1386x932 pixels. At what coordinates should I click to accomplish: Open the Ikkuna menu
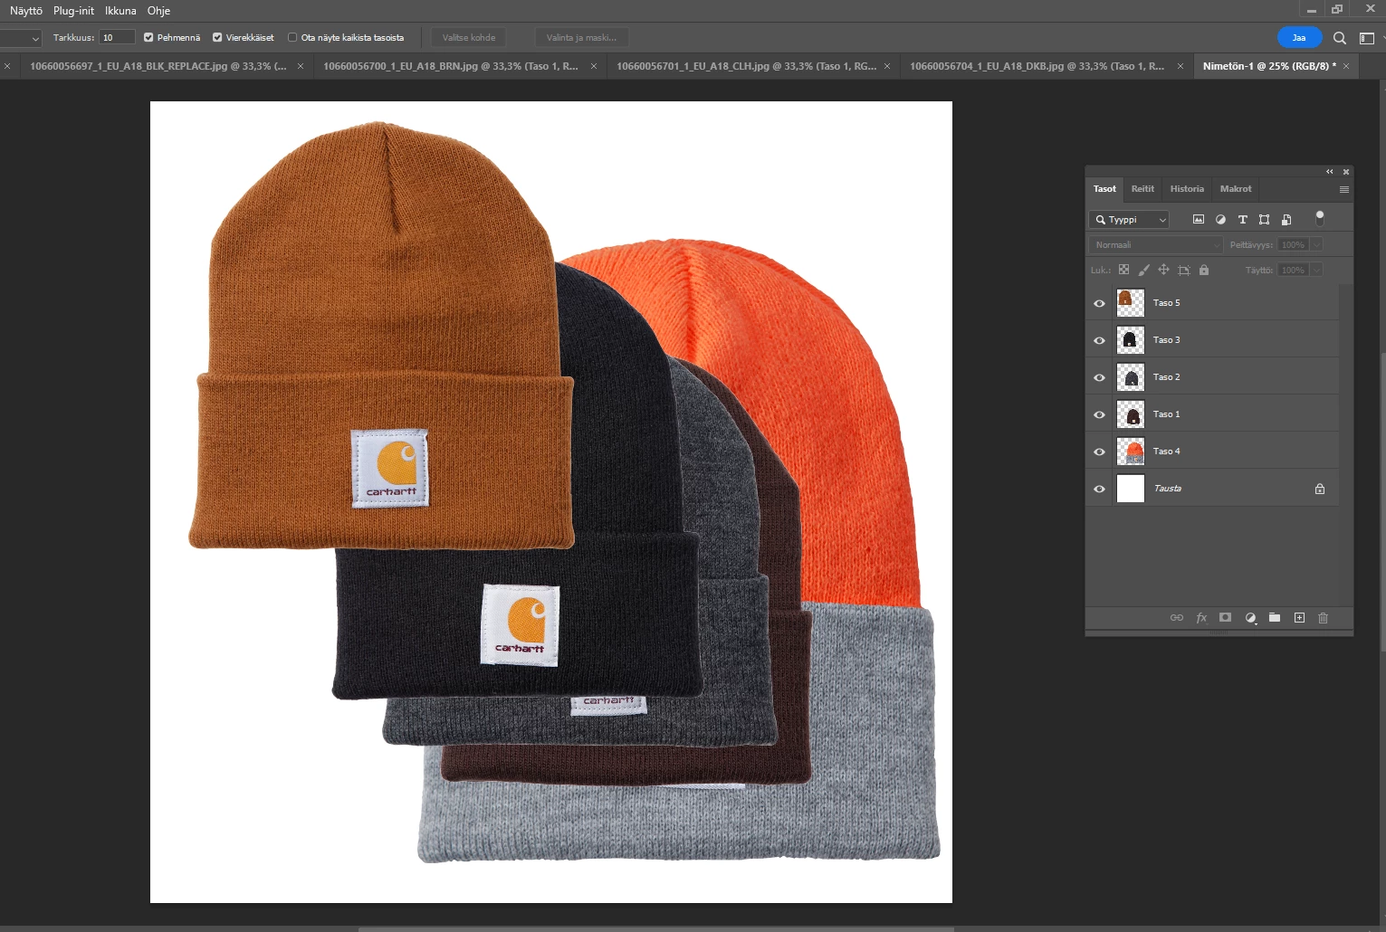click(120, 11)
